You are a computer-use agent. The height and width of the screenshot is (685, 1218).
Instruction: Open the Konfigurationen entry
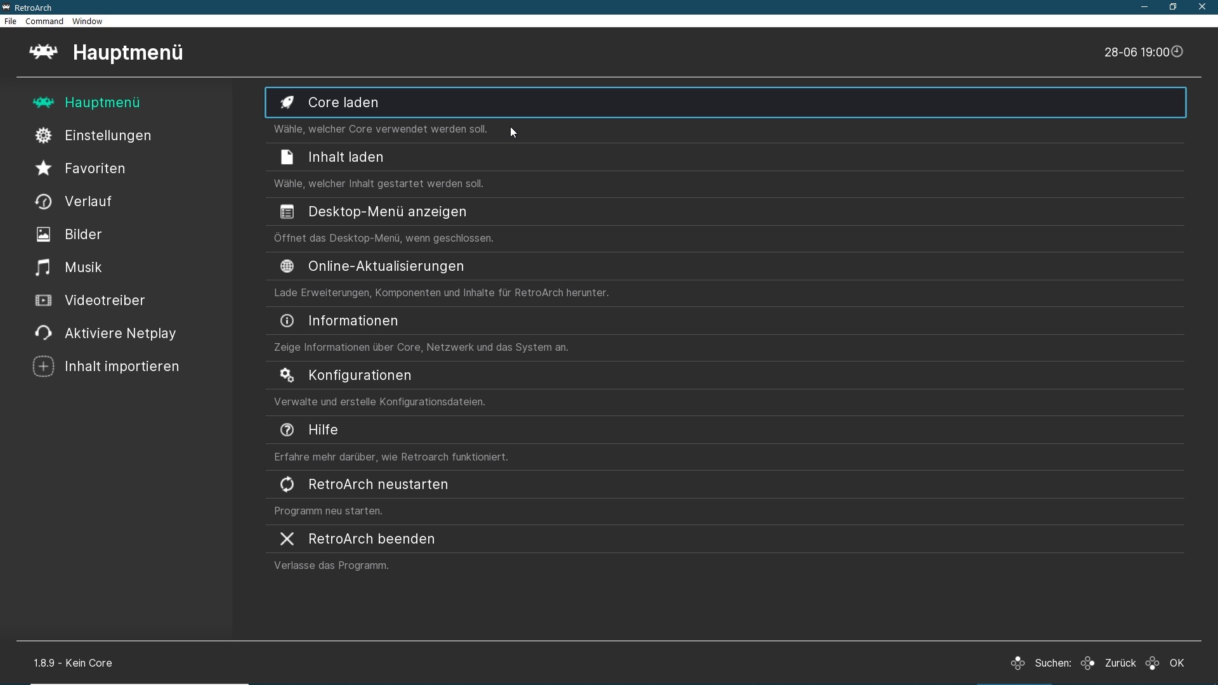(x=726, y=375)
